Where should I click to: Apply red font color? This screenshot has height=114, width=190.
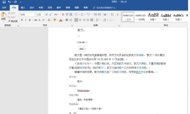point(61,20)
